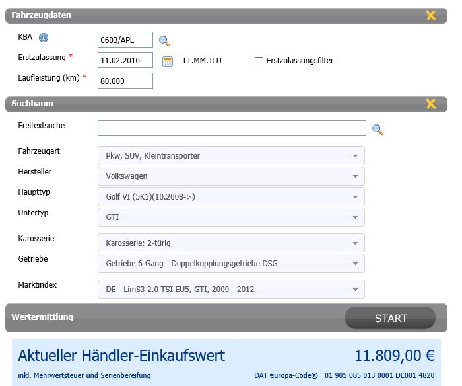Click the inkl. Mehrwertsteuer und Serienbereifung note

84,375
